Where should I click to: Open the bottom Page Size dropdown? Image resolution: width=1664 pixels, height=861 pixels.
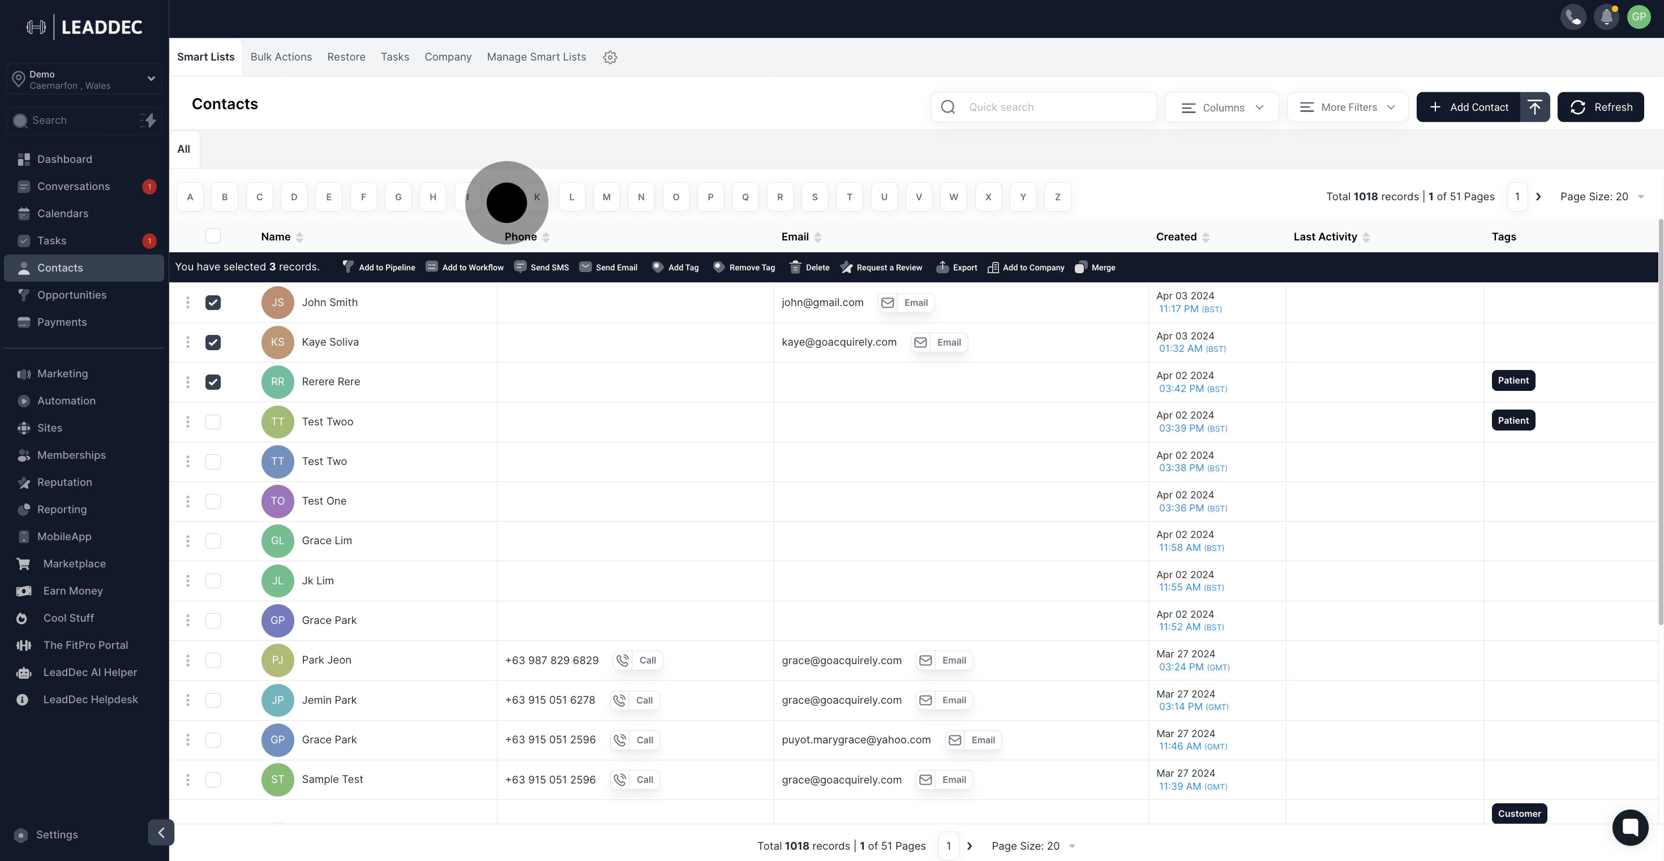[x=1033, y=846]
